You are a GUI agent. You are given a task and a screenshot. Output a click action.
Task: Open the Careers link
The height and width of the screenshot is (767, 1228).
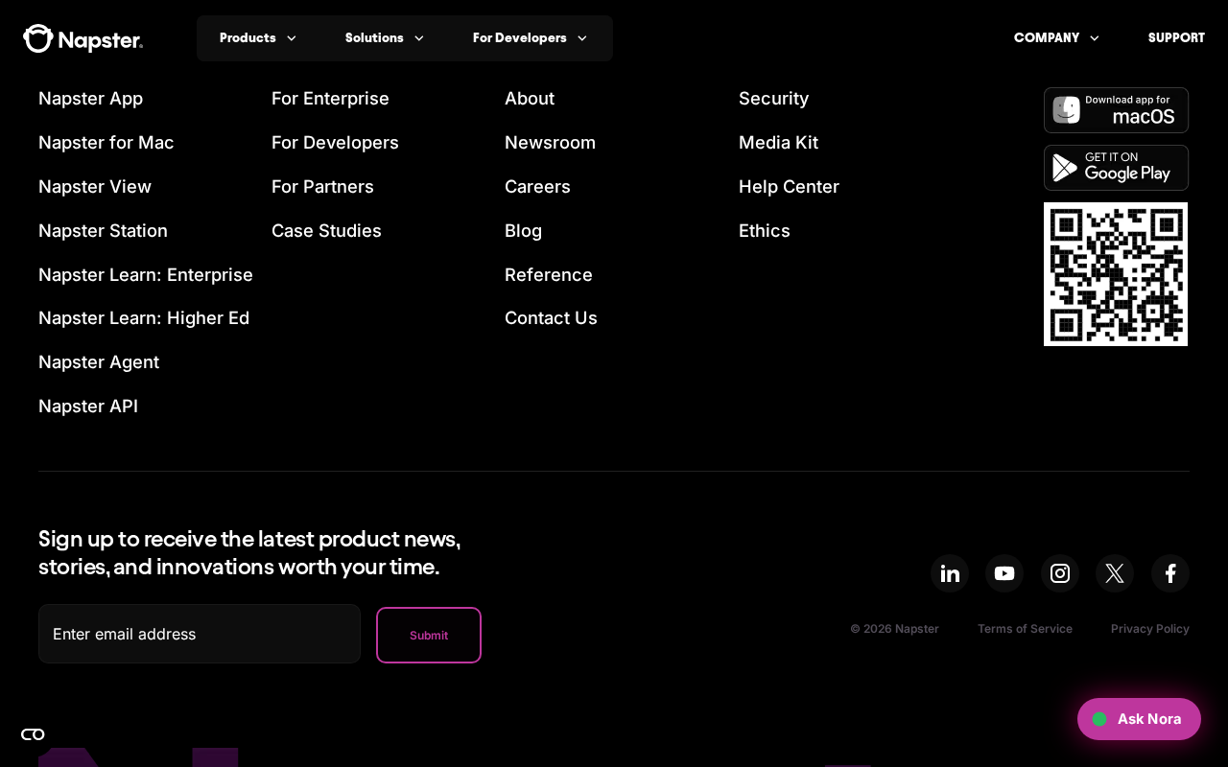(x=537, y=187)
